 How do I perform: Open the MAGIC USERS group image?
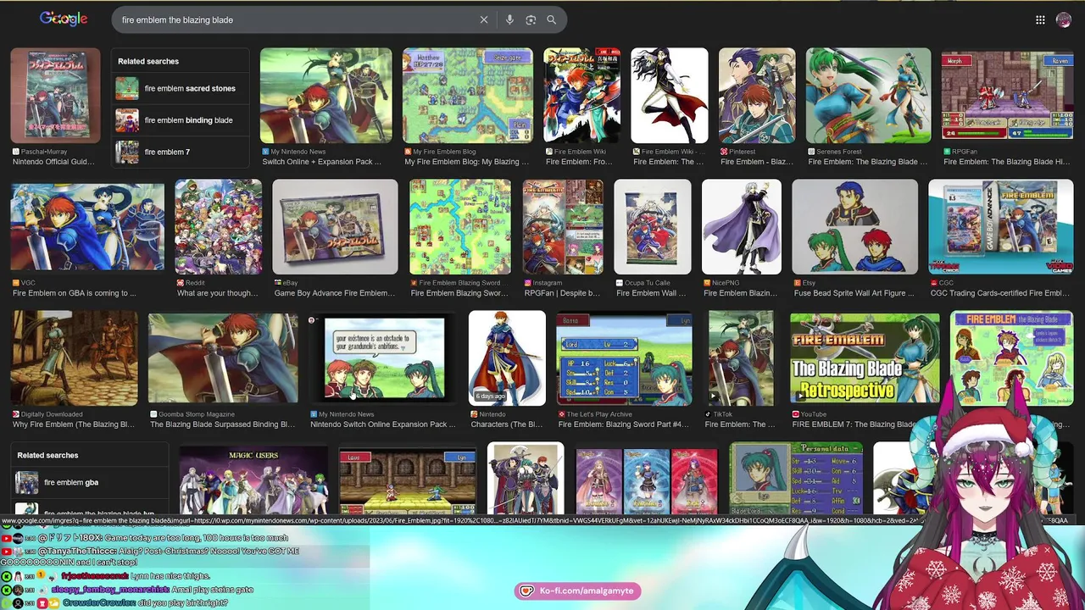[253, 479]
